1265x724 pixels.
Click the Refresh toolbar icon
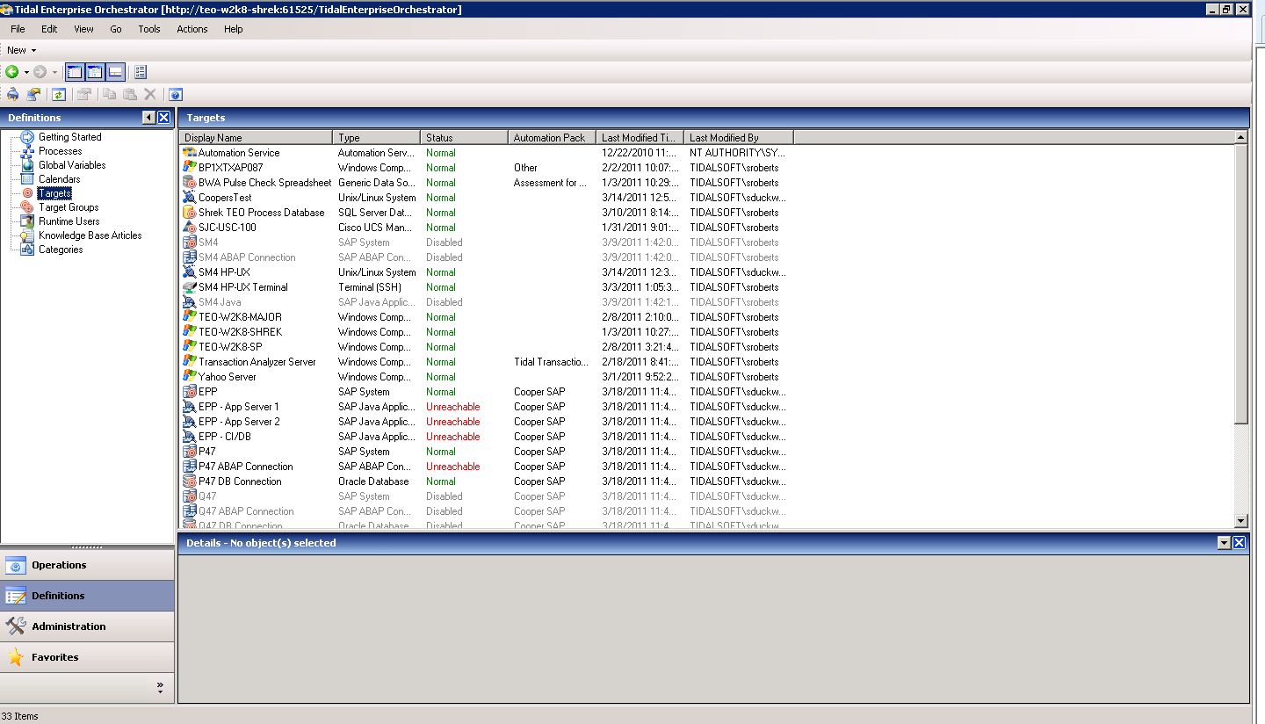pyautogui.click(x=58, y=95)
